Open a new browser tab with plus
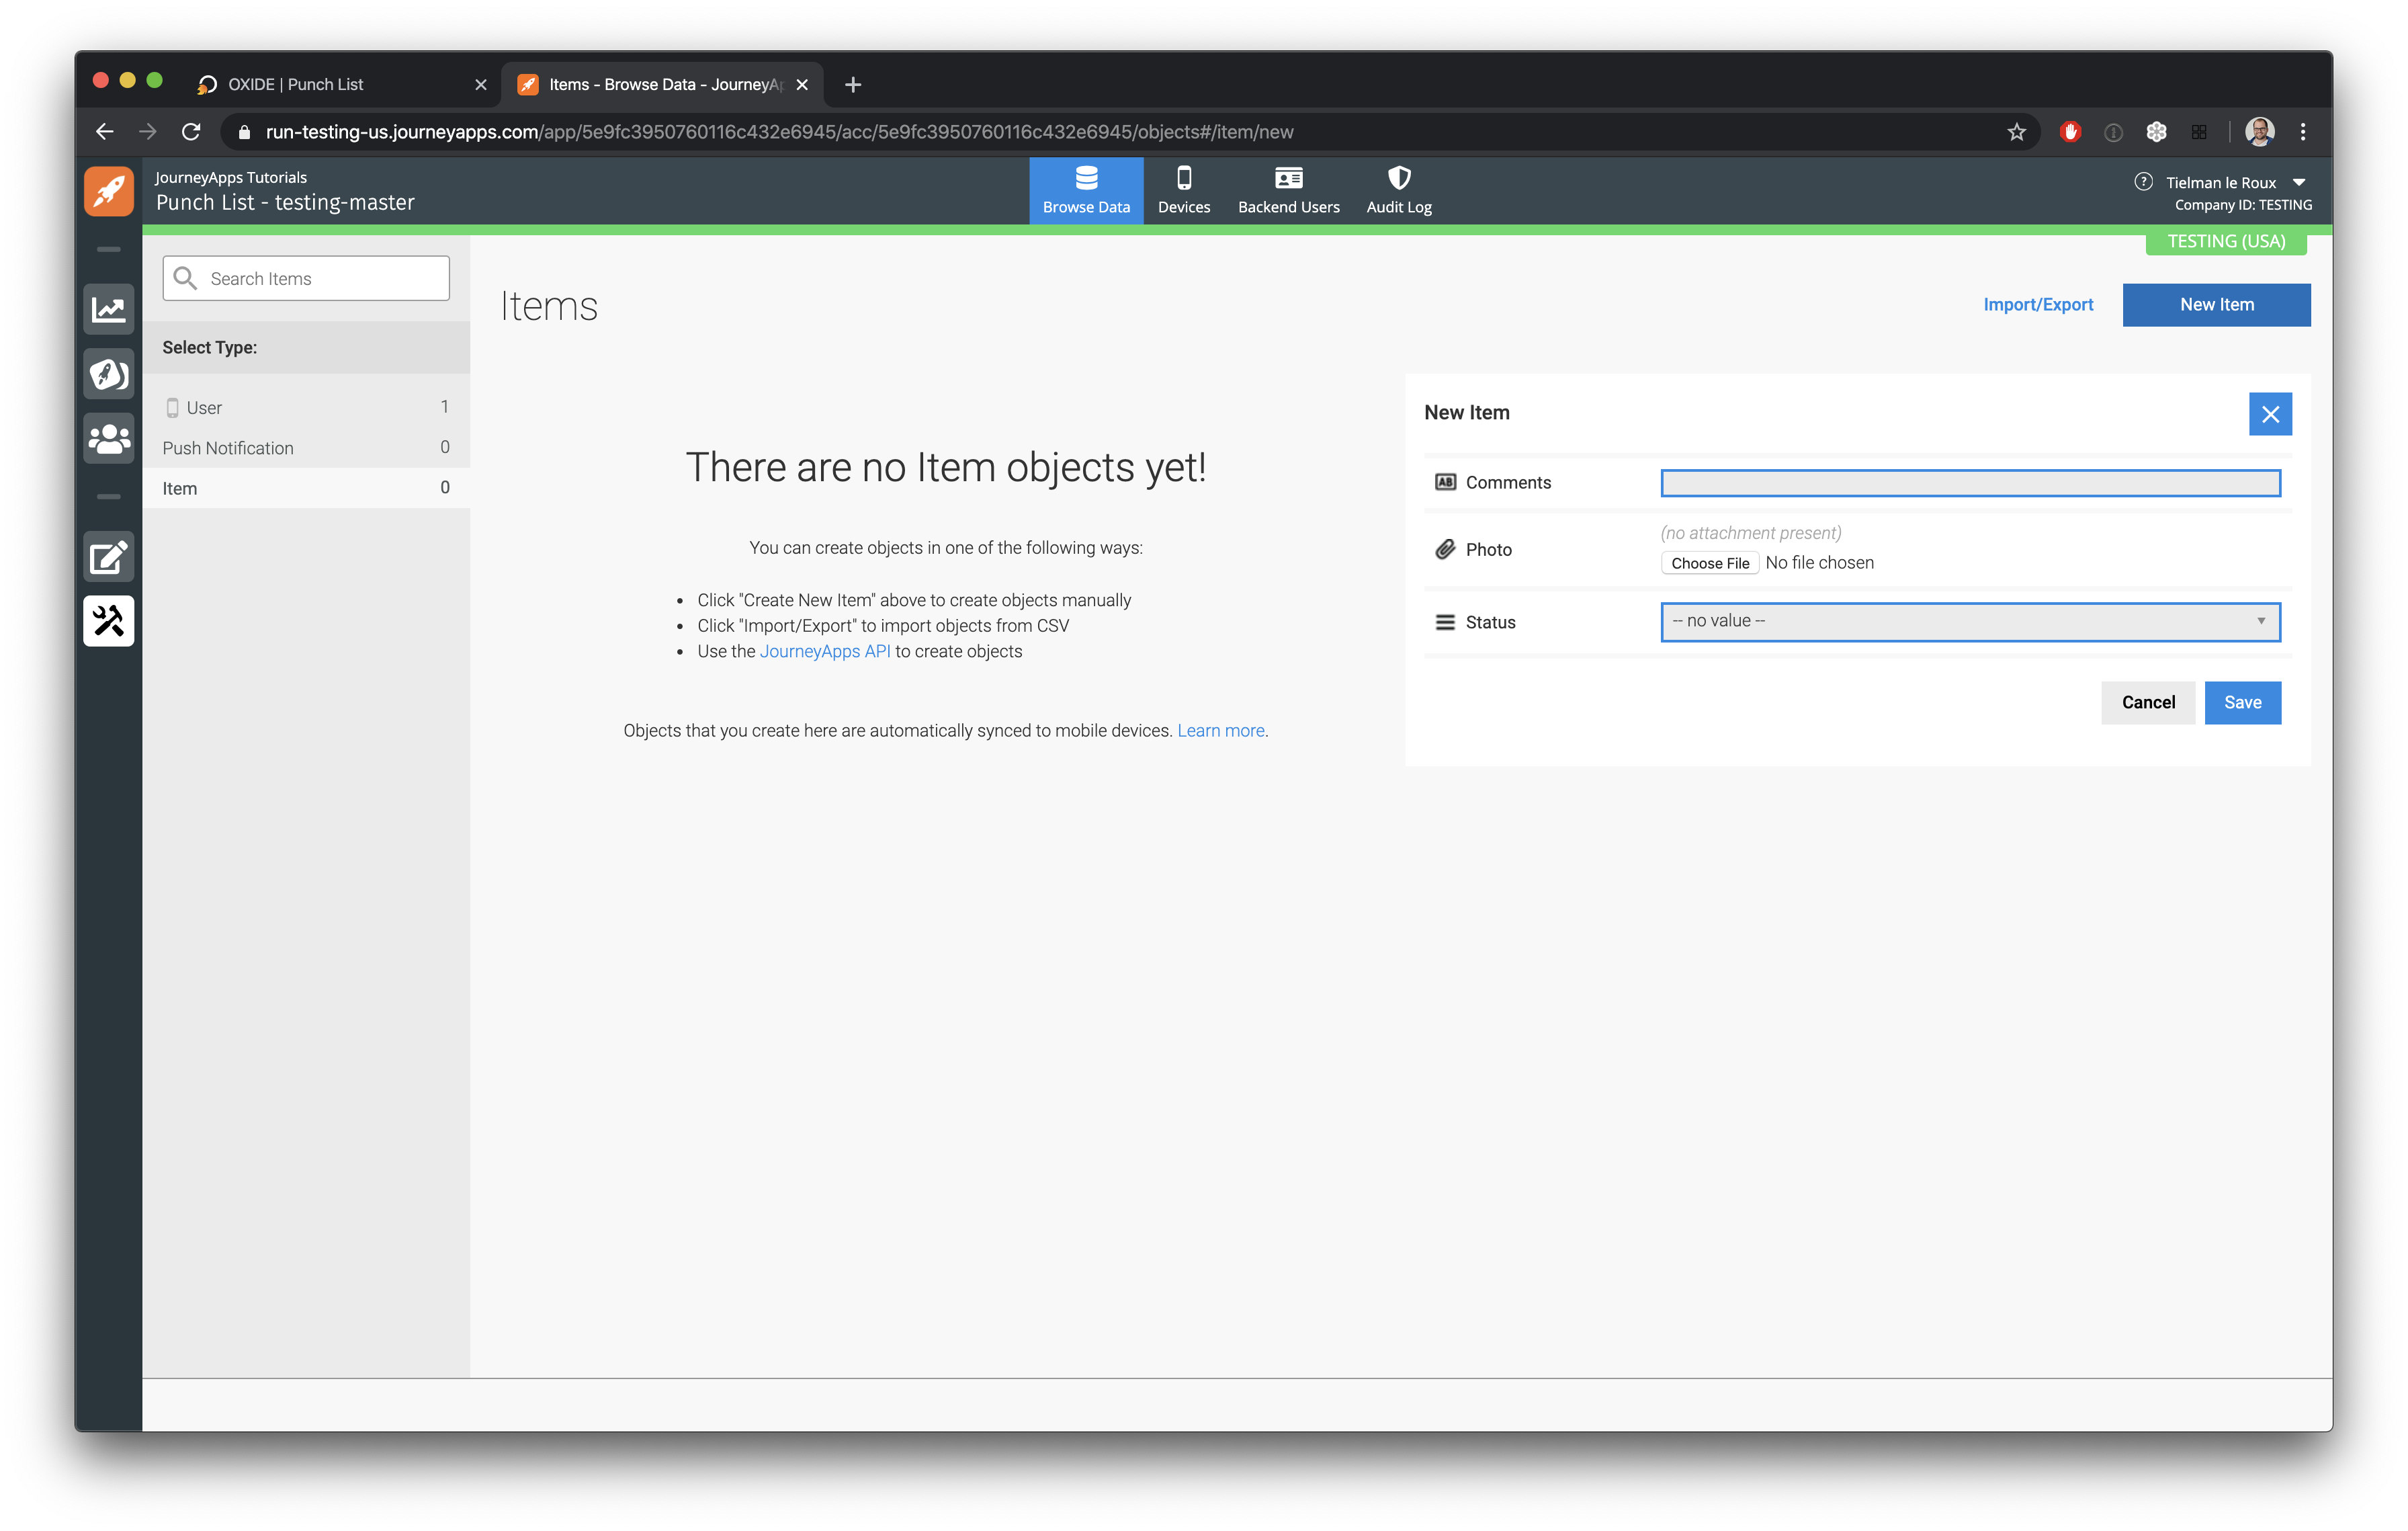Image resolution: width=2408 pixels, height=1531 pixels. 853,85
